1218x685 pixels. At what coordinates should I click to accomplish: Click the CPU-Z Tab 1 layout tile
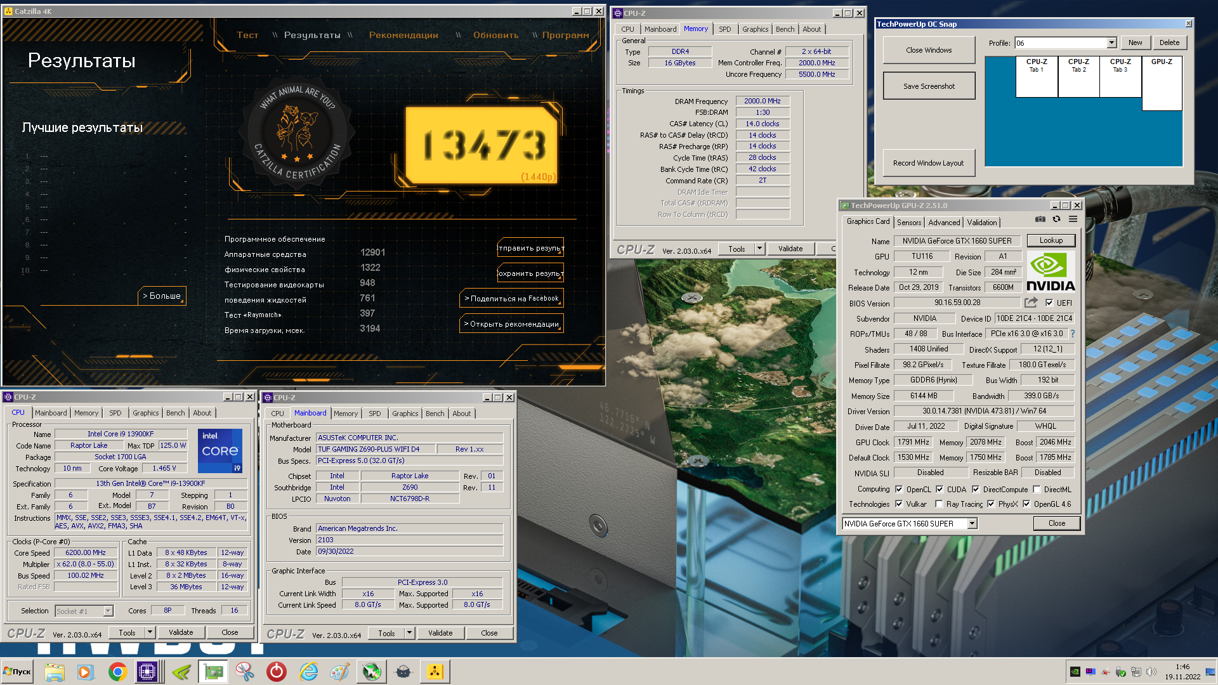coord(1037,77)
